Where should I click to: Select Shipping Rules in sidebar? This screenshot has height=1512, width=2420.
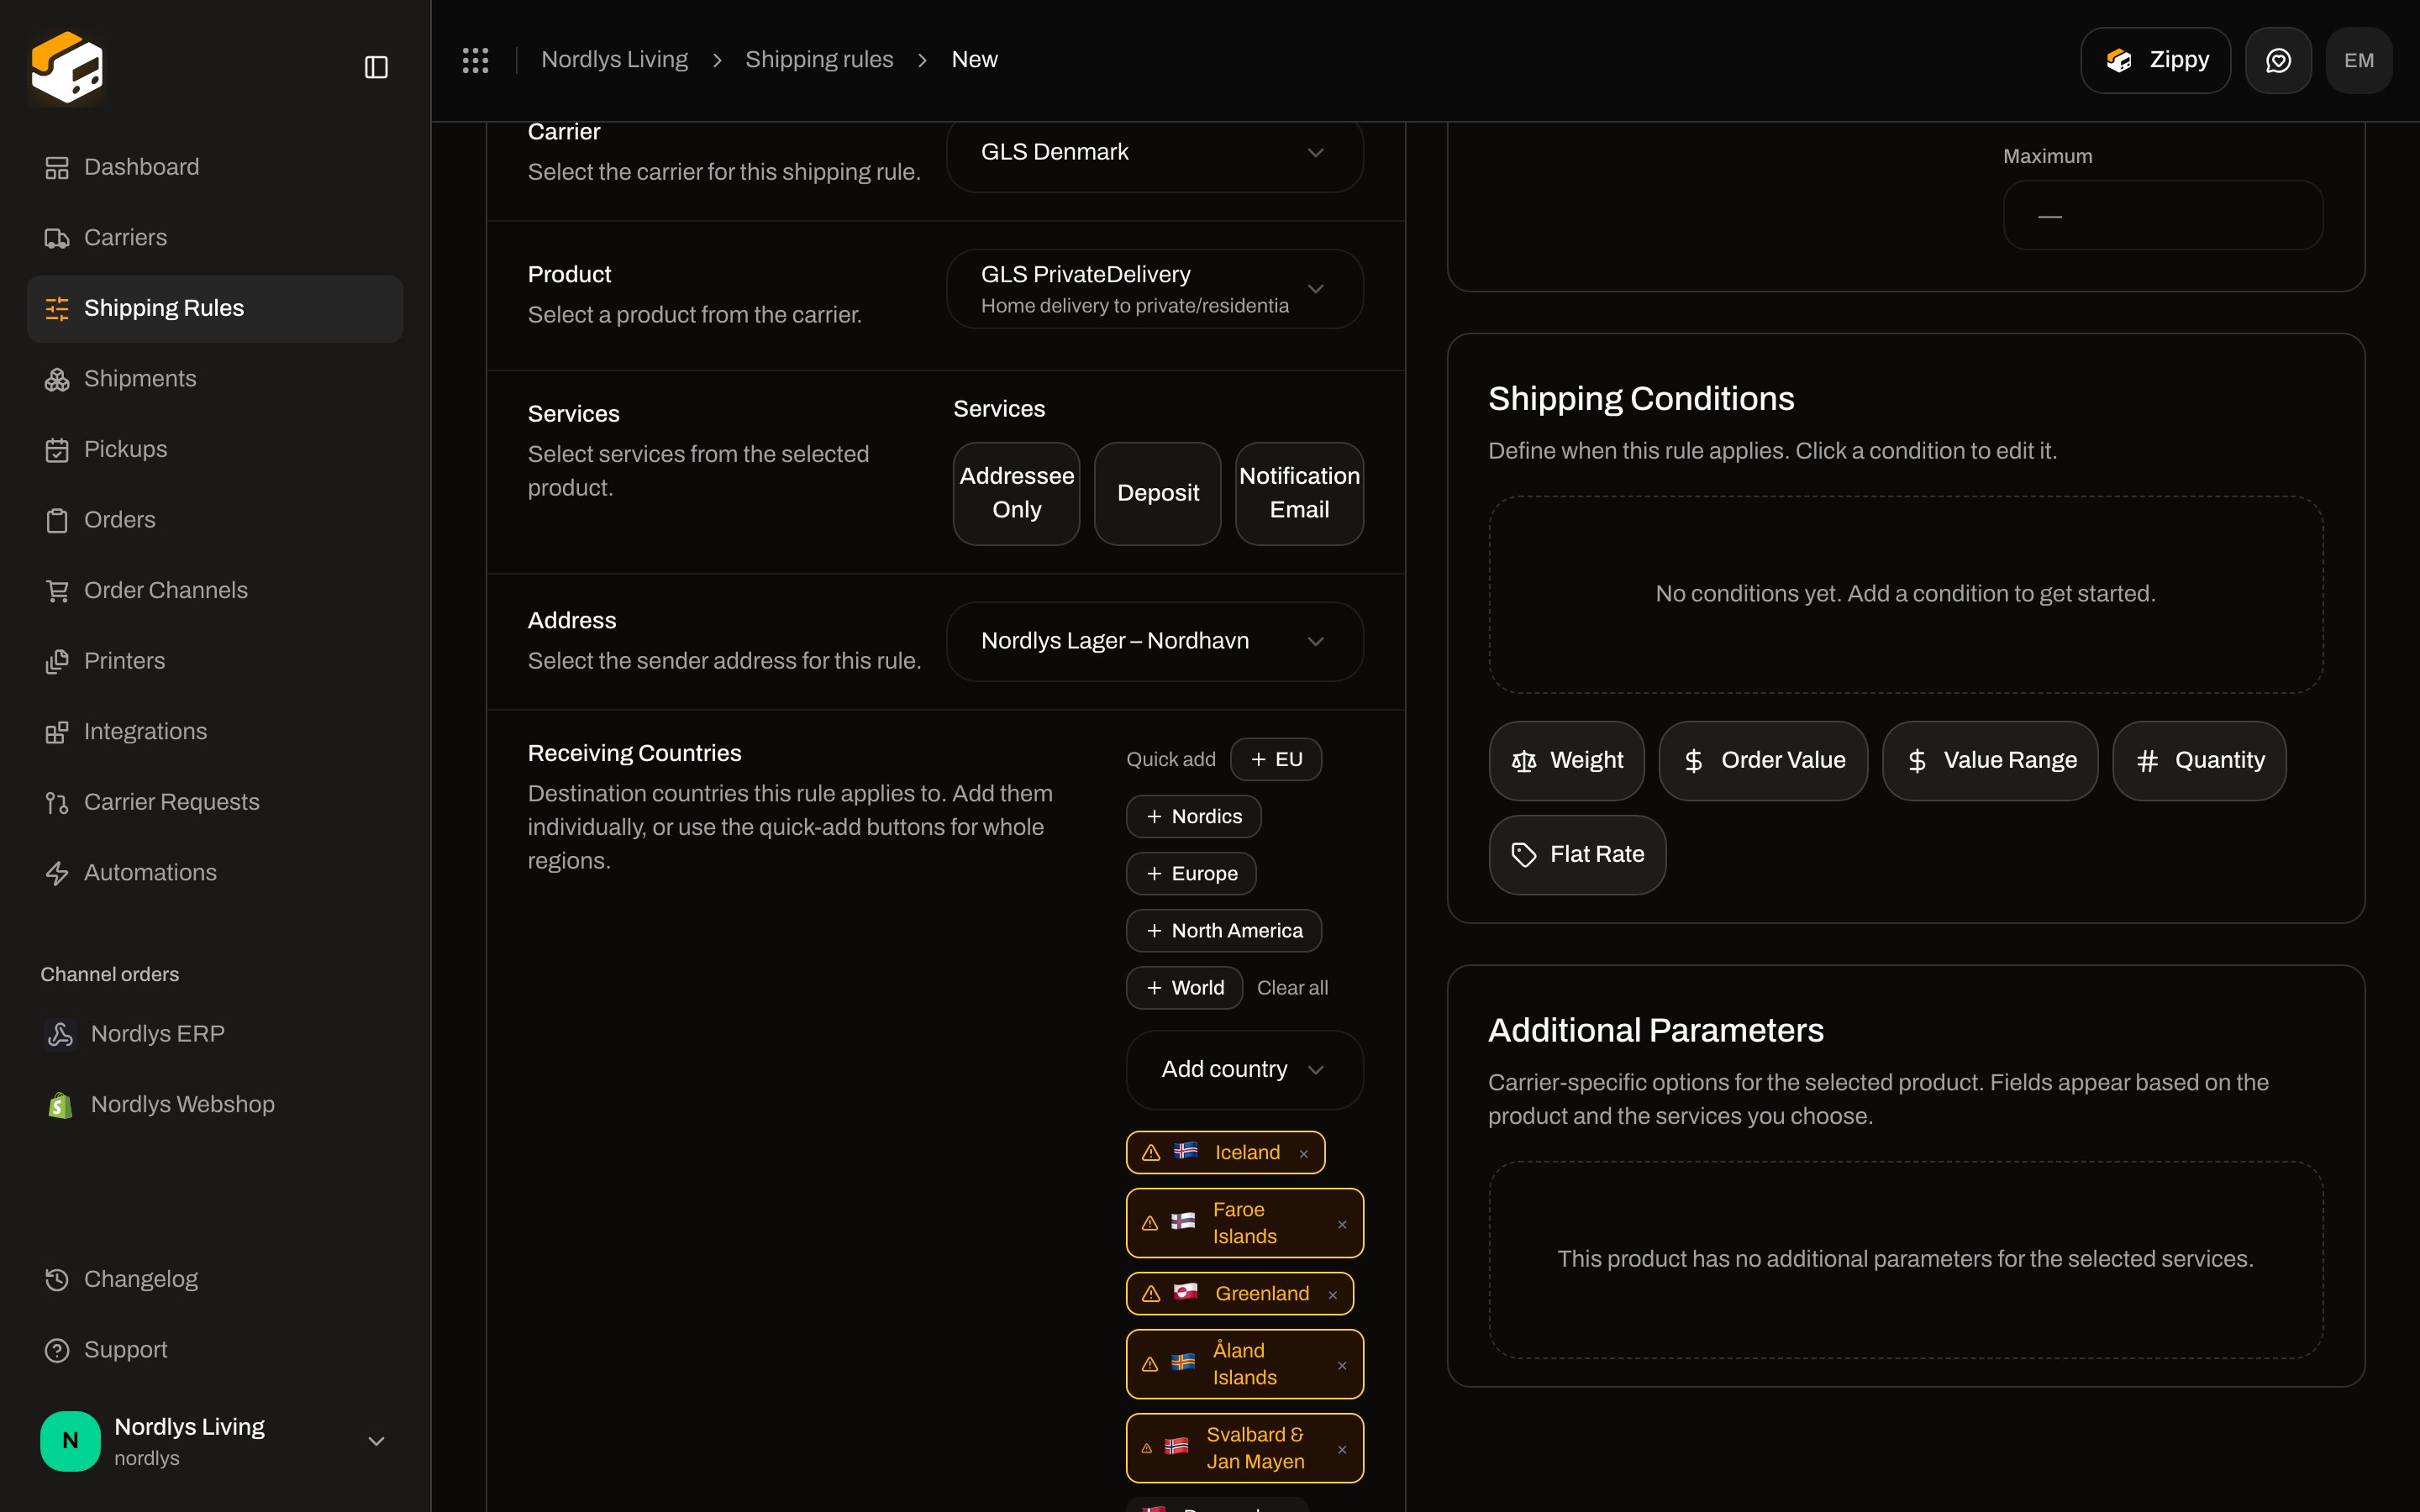pyautogui.click(x=215, y=308)
